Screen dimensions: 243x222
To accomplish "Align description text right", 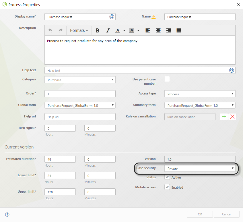I will tap(168, 30).
